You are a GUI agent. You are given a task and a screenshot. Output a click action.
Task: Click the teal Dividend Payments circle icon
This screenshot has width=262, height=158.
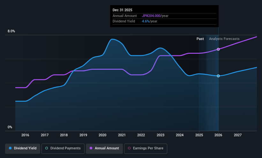coord(47,148)
